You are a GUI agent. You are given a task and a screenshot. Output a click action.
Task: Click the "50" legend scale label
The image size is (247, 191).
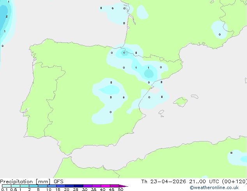pyautogui.click(x=121, y=189)
